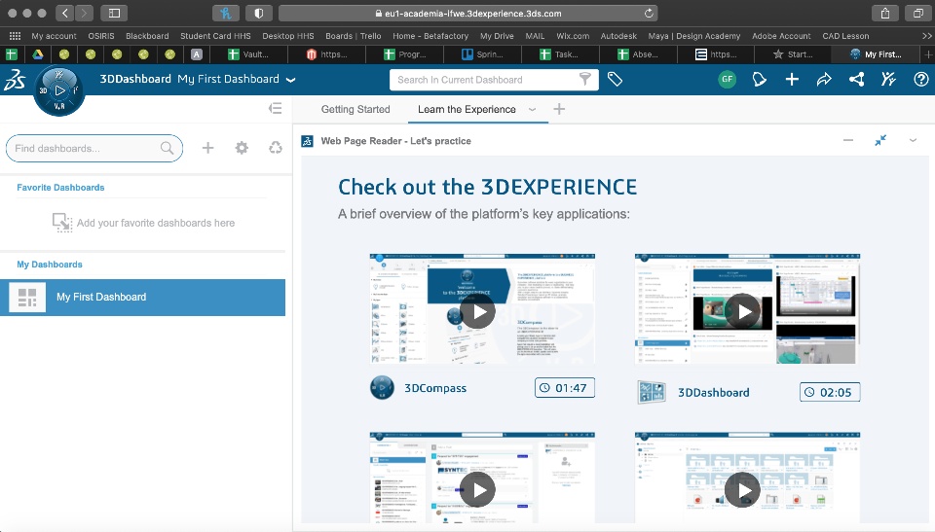Play the file-tiles video thumbnail in bottom row
The image size is (935, 532).
coord(742,490)
